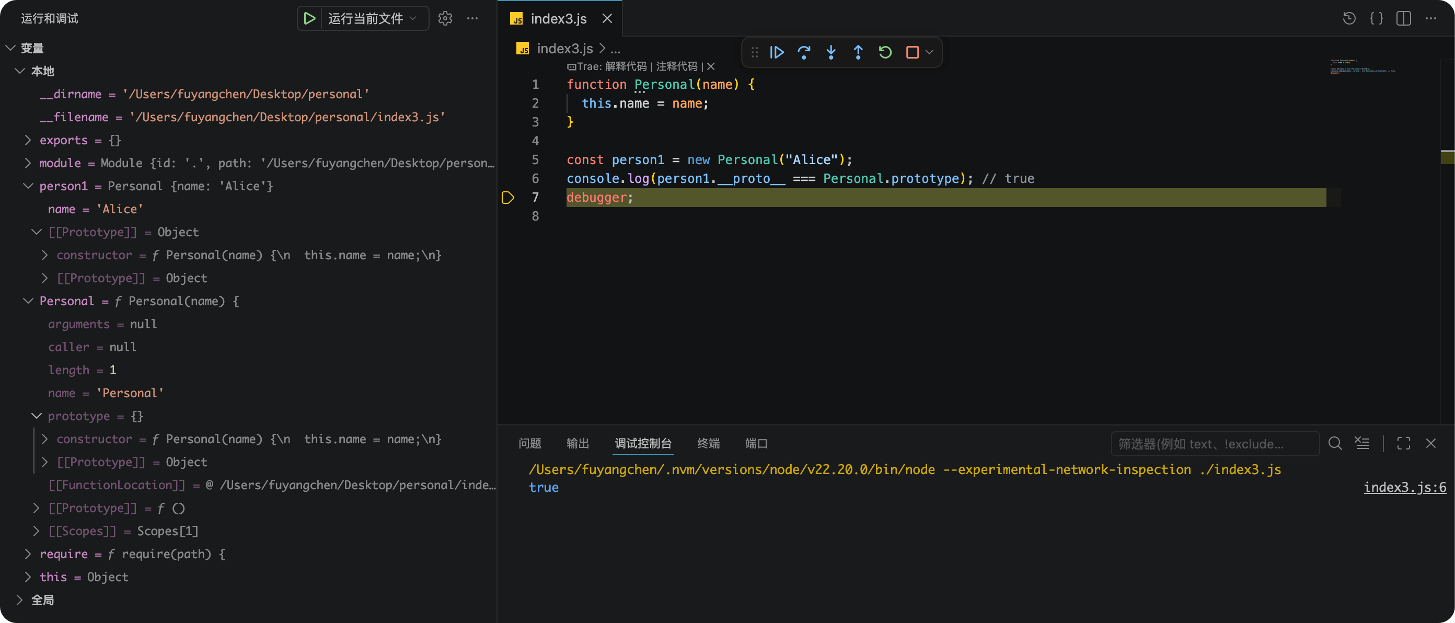Image resolution: width=1455 pixels, height=623 pixels.
Task: Open Run and Debug more actions menu
Action: click(x=472, y=19)
